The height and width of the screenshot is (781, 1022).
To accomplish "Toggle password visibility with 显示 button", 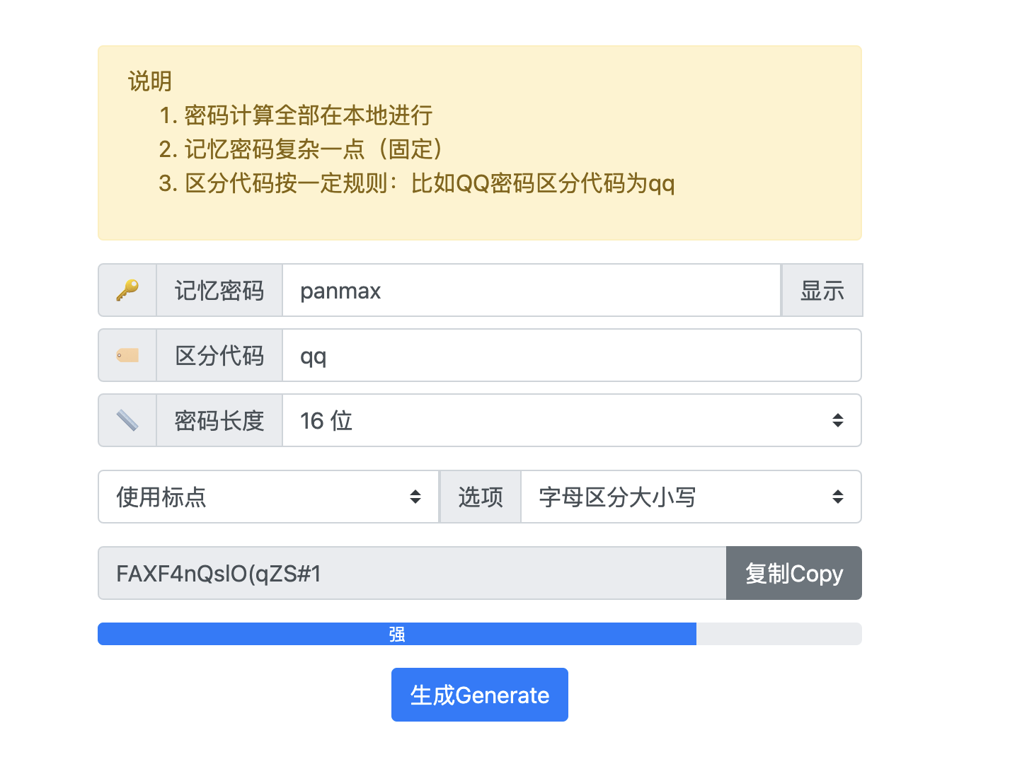I will click(x=822, y=290).
